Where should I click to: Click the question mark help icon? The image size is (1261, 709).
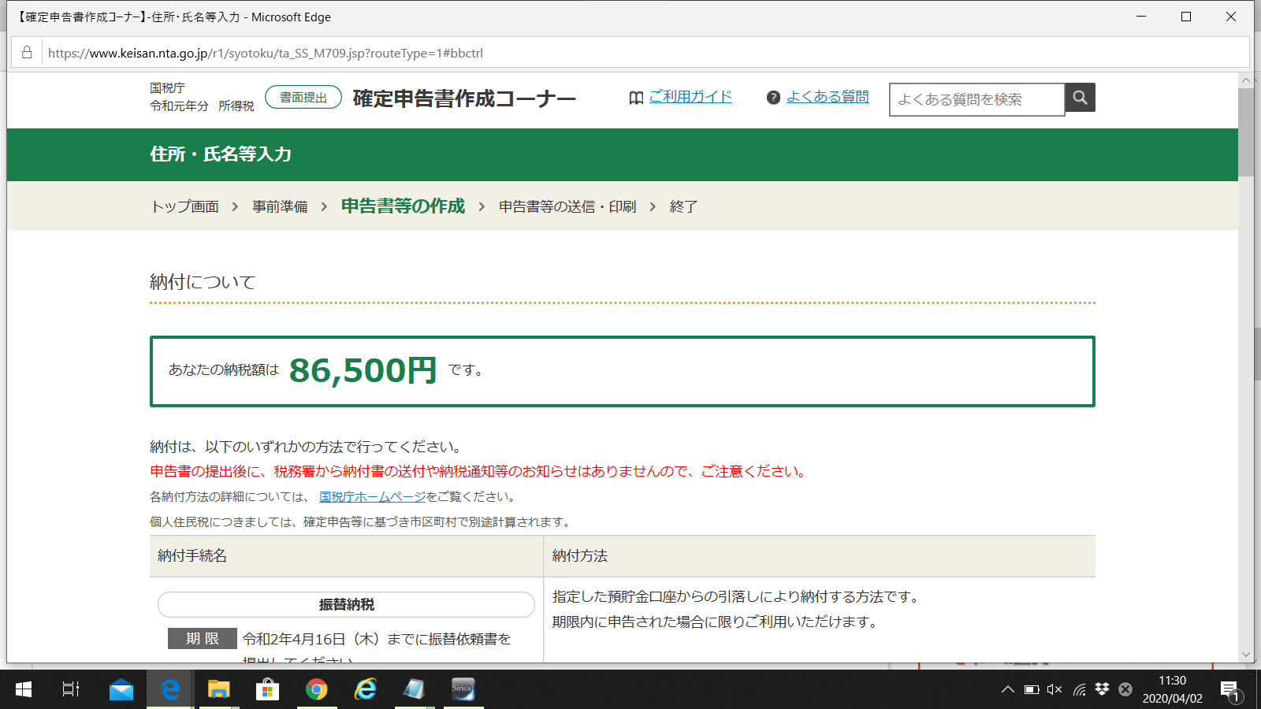coord(773,97)
